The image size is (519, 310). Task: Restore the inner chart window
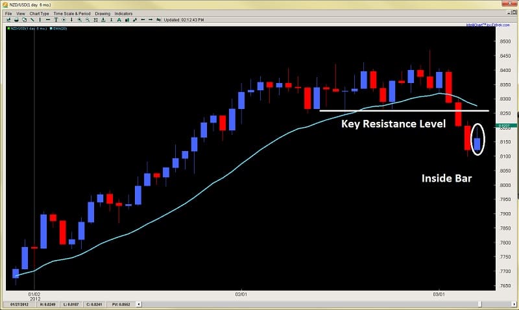[x=514, y=12]
